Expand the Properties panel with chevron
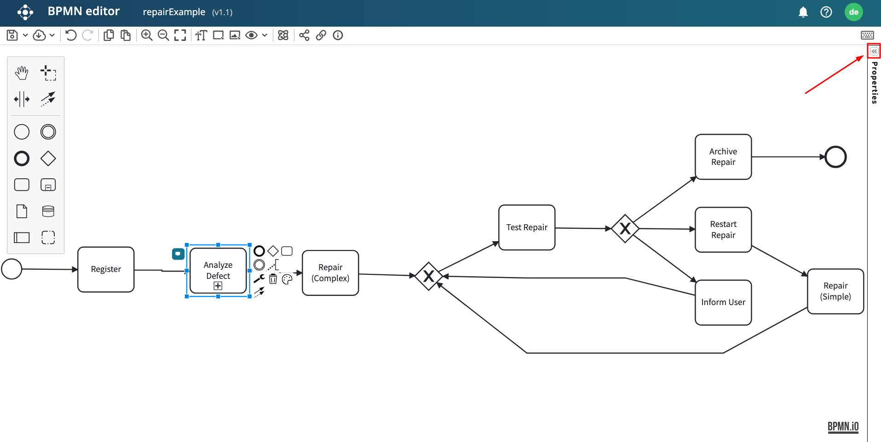Viewport: 881px width, 442px height. click(x=874, y=51)
